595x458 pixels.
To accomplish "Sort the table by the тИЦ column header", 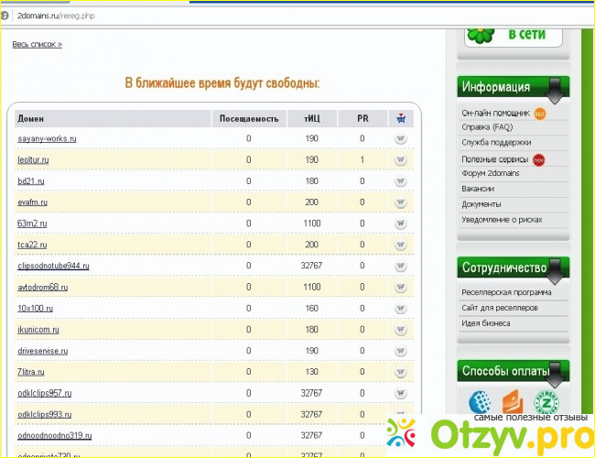I will point(311,118).
